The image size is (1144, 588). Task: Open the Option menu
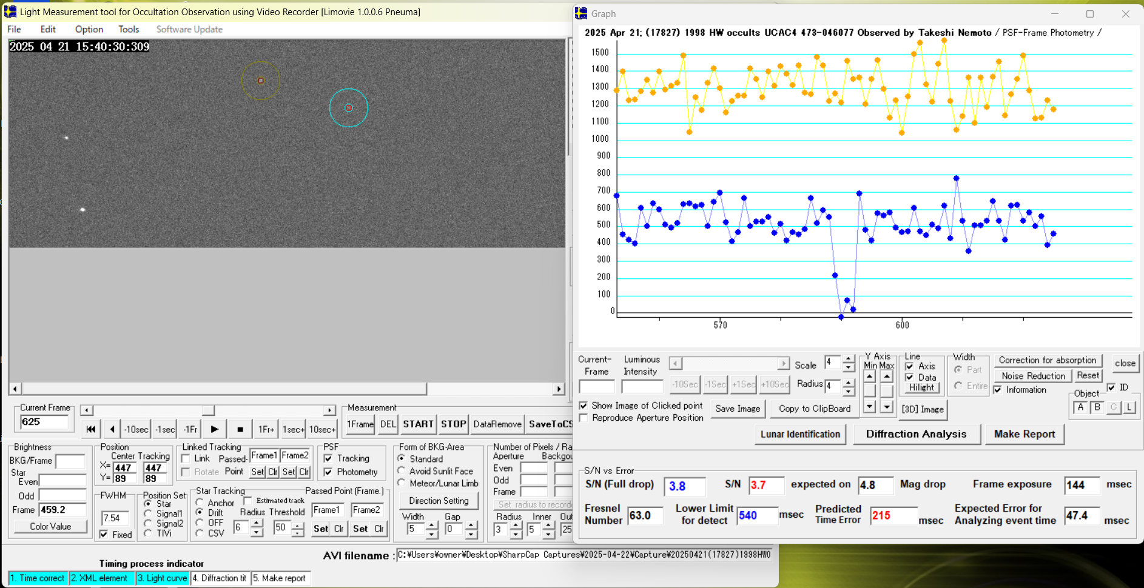pyautogui.click(x=89, y=29)
